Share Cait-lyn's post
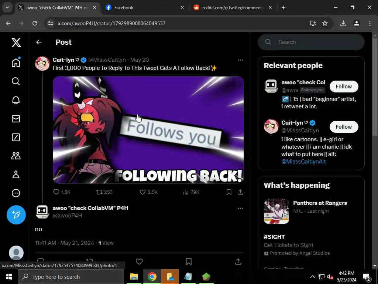The image size is (378, 284). 240,192
